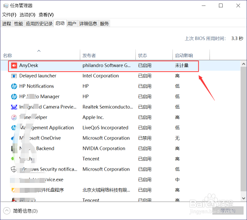The height and width of the screenshot is (220, 247).
Task: Click the 北京火绒网络科技 publisher cell
Action: pos(106,190)
